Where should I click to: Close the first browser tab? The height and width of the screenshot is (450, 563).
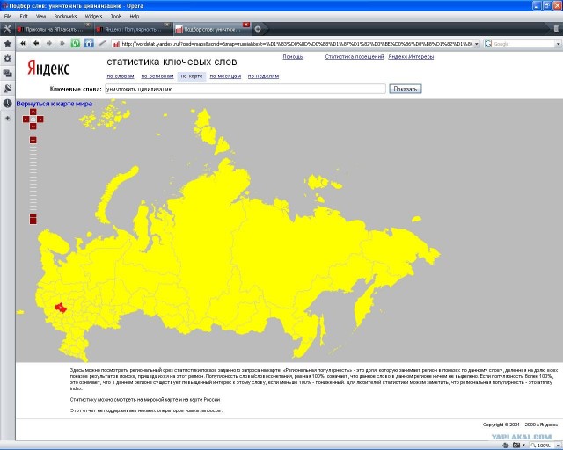[x=88, y=25]
